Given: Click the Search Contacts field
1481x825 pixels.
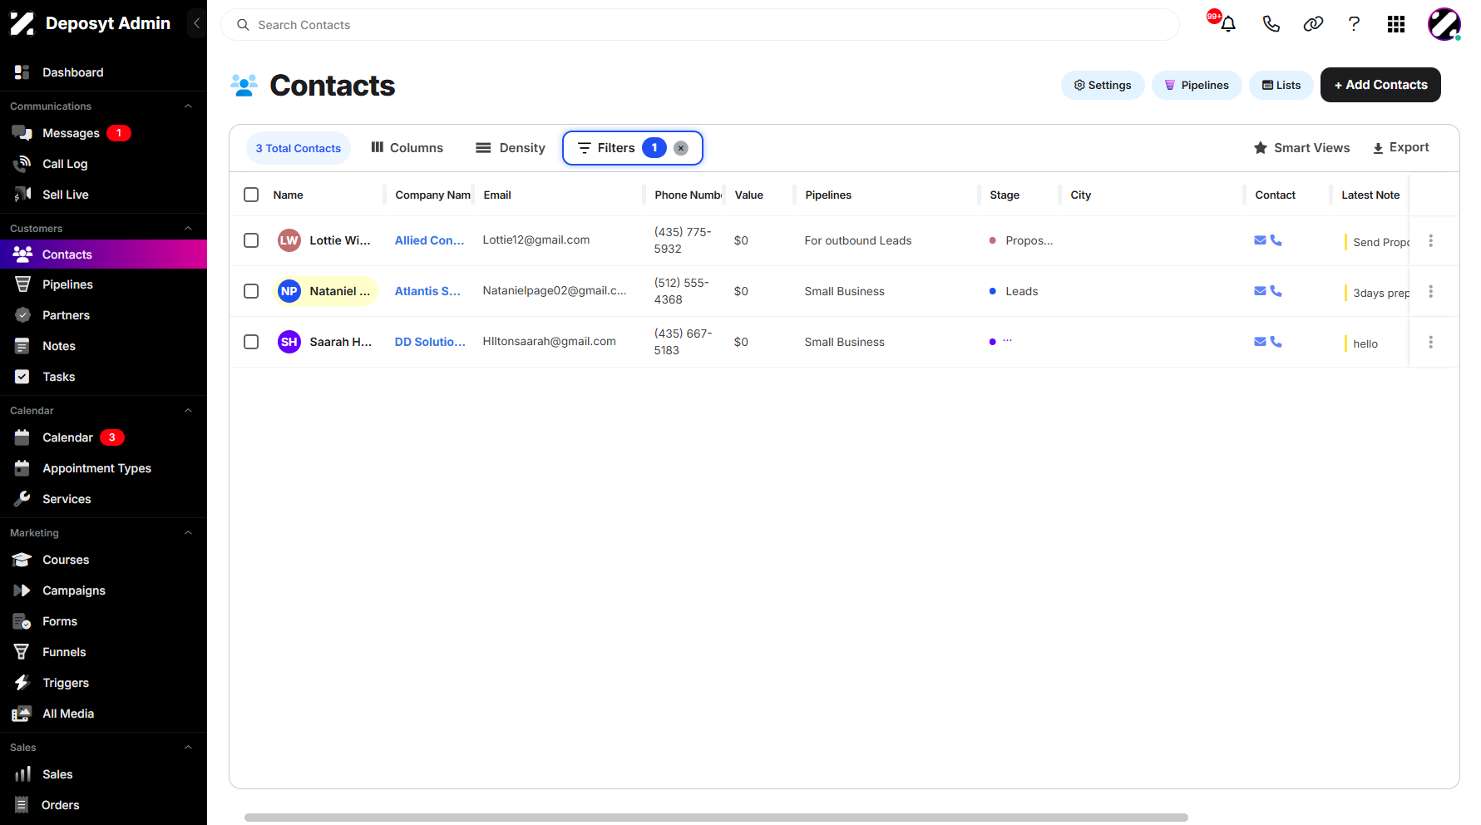Looking at the screenshot, I should click(700, 25).
